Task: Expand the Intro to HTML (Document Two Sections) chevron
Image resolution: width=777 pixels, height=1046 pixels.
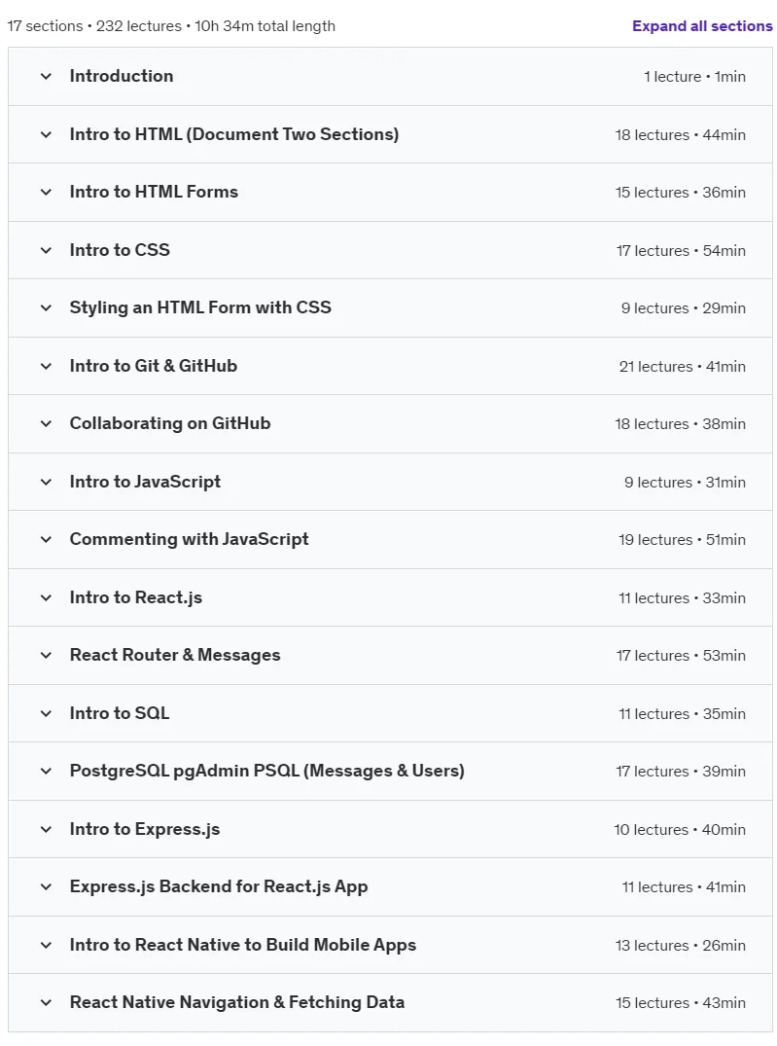Action: pyautogui.click(x=46, y=134)
